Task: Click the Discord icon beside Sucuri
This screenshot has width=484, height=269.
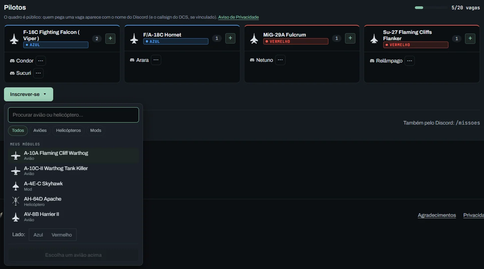Action: (x=12, y=73)
